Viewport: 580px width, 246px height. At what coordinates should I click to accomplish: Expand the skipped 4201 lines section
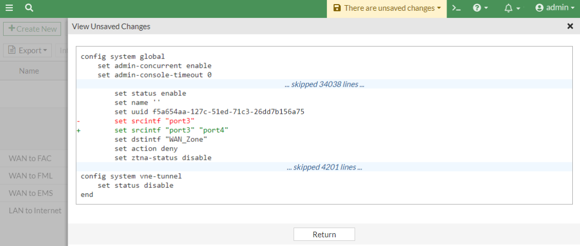click(324, 167)
